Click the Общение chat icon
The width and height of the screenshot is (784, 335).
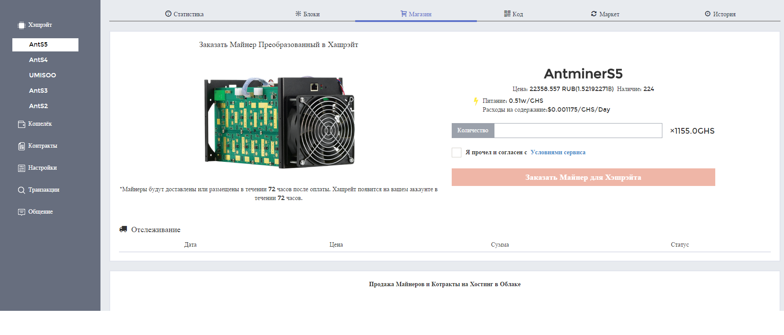pos(21,212)
